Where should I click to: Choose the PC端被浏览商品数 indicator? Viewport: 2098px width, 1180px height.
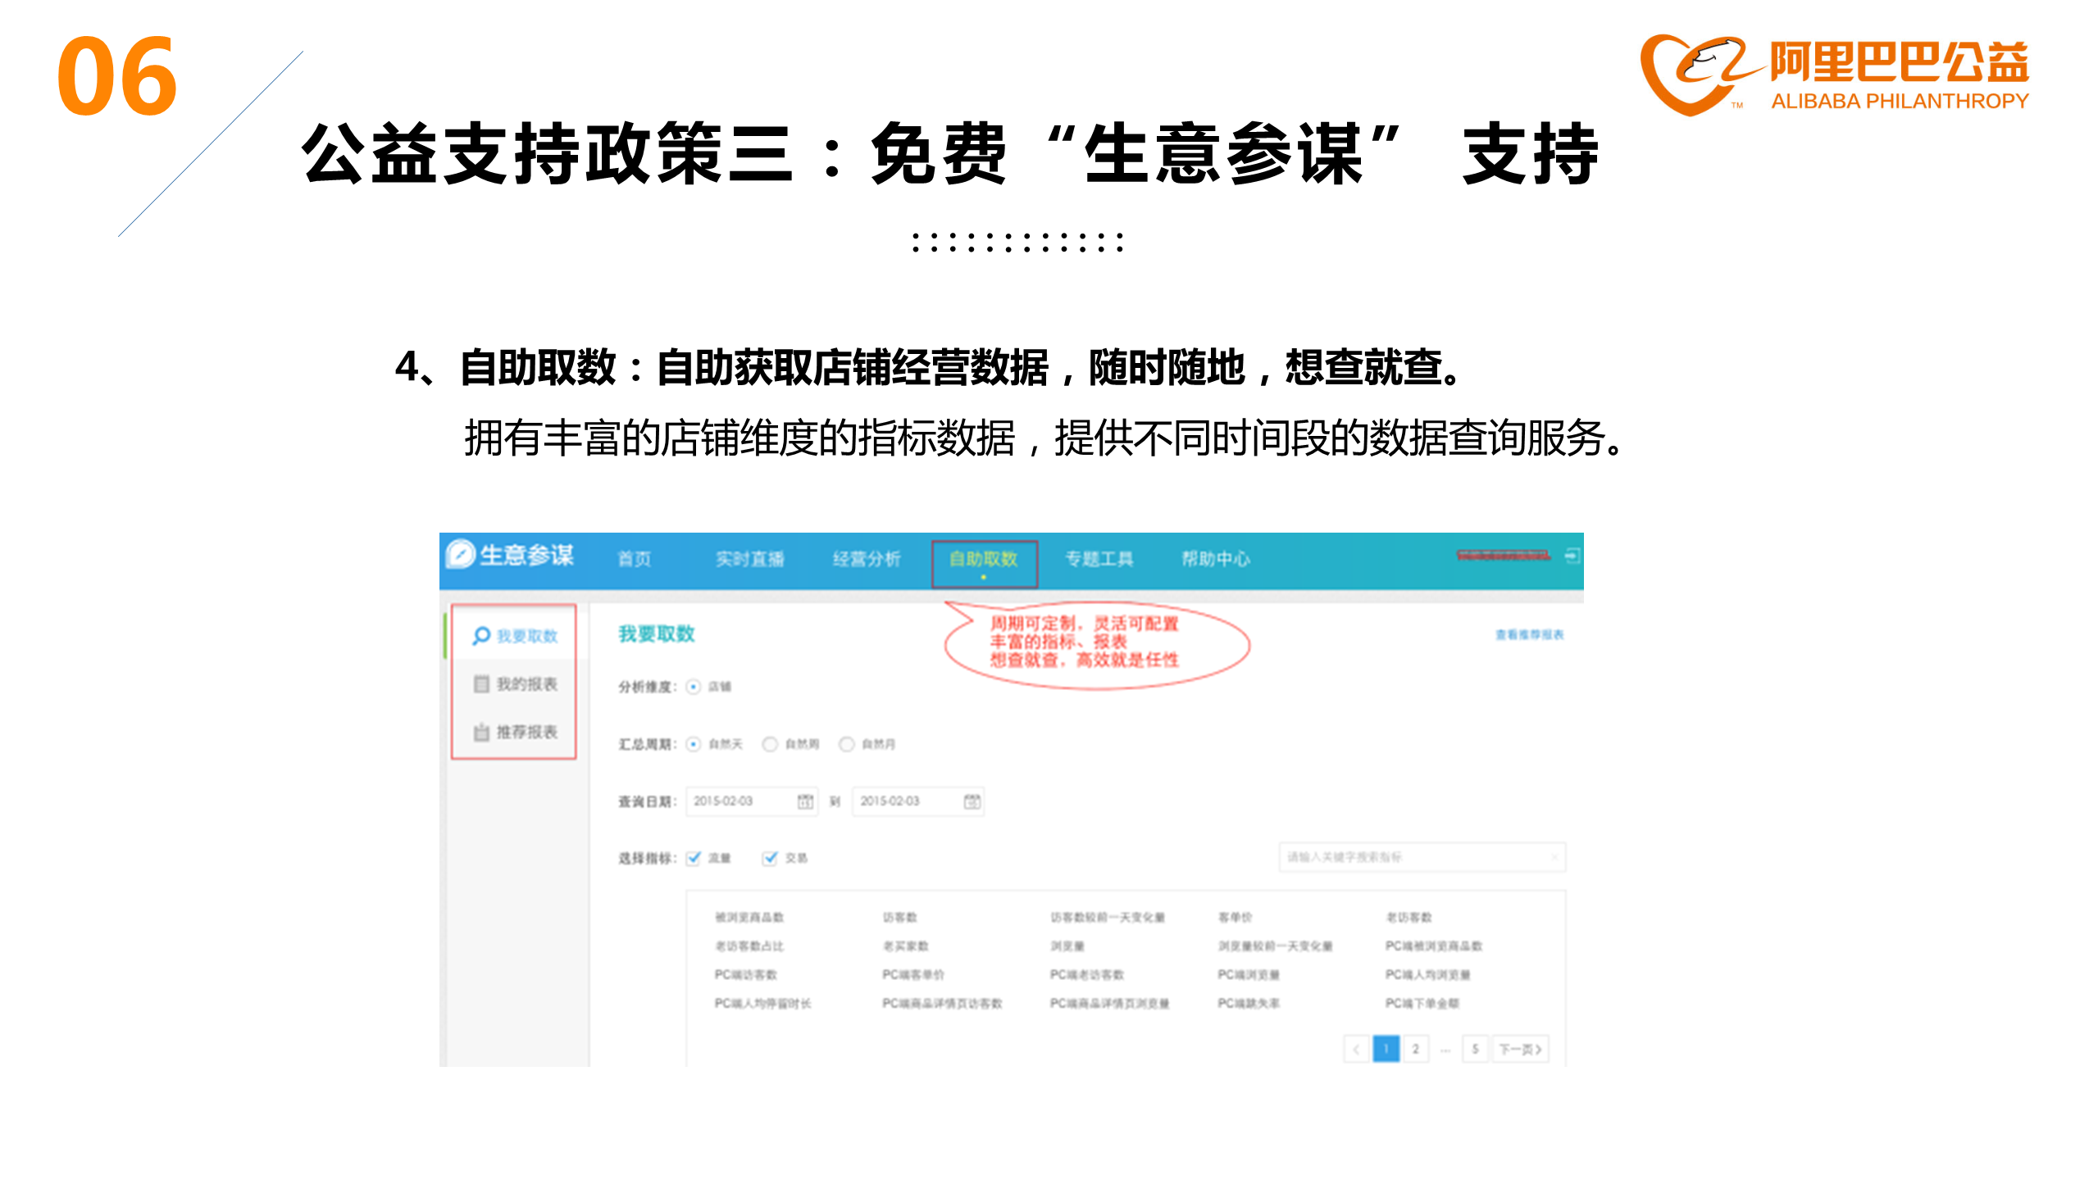tap(1434, 946)
